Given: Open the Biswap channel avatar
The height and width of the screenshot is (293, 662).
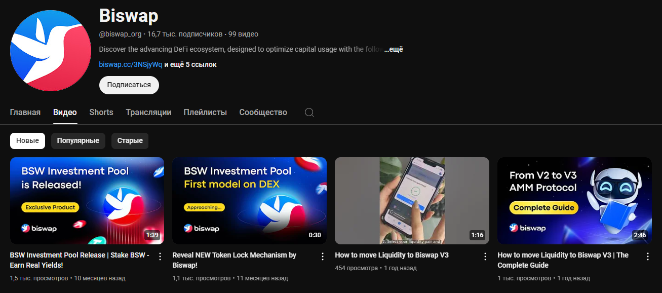Looking at the screenshot, I should coord(51,51).
